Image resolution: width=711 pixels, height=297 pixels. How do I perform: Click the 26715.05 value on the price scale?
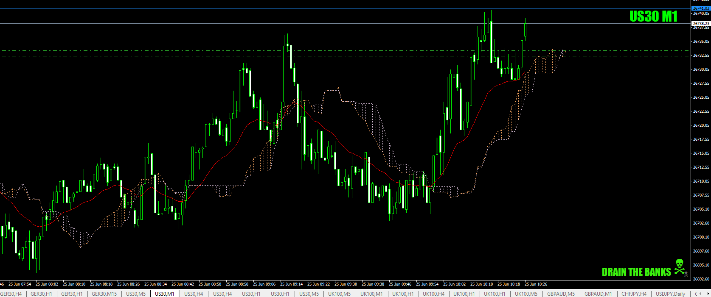point(701,153)
